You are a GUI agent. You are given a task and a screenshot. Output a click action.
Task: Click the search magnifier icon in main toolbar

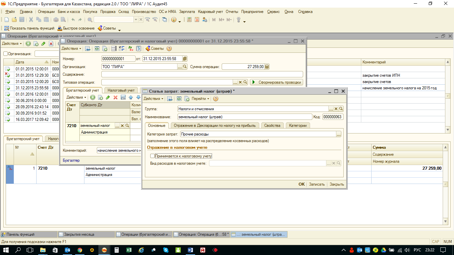[90, 20]
